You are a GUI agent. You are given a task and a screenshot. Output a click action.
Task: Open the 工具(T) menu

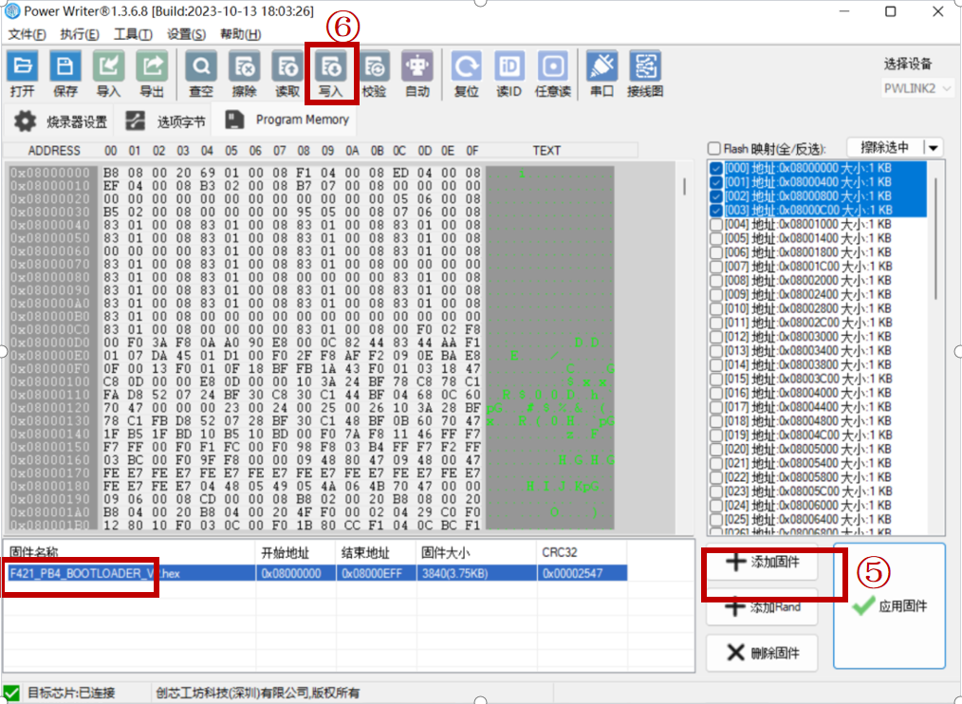pos(133,34)
